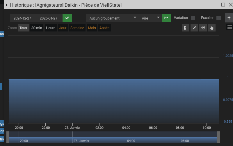The height and width of the screenshot is (146, 233).
Task: Click navigator at 27. Janvier mark
Action: tap(81, 141)
